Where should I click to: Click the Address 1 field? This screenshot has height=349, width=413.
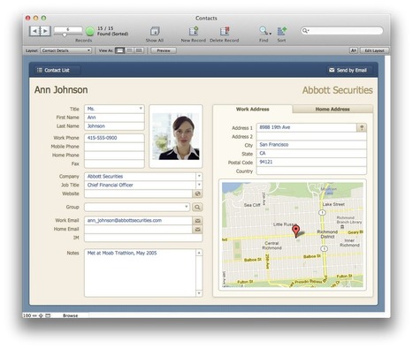click(x=307, y=127)
